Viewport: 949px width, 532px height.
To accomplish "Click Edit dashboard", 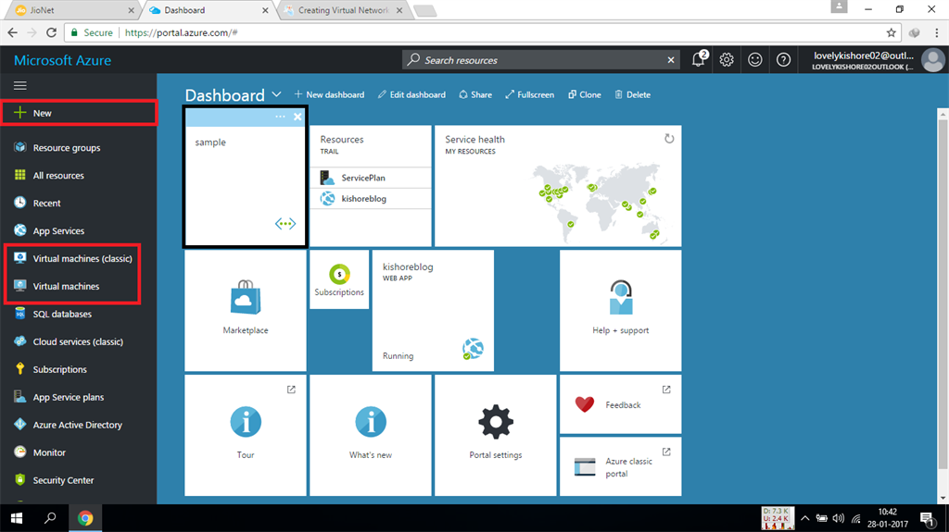I will (x=411, y=95).
